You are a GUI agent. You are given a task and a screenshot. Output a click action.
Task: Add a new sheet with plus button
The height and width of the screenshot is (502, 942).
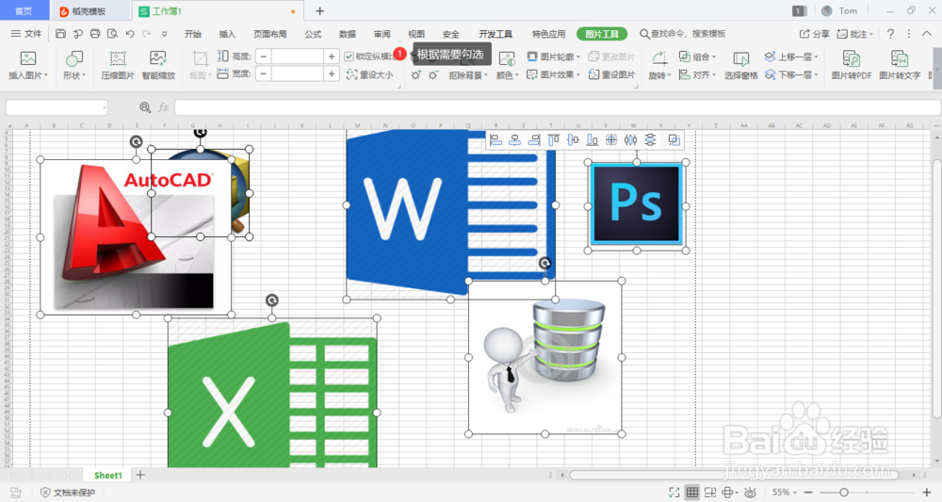[140, 475]
